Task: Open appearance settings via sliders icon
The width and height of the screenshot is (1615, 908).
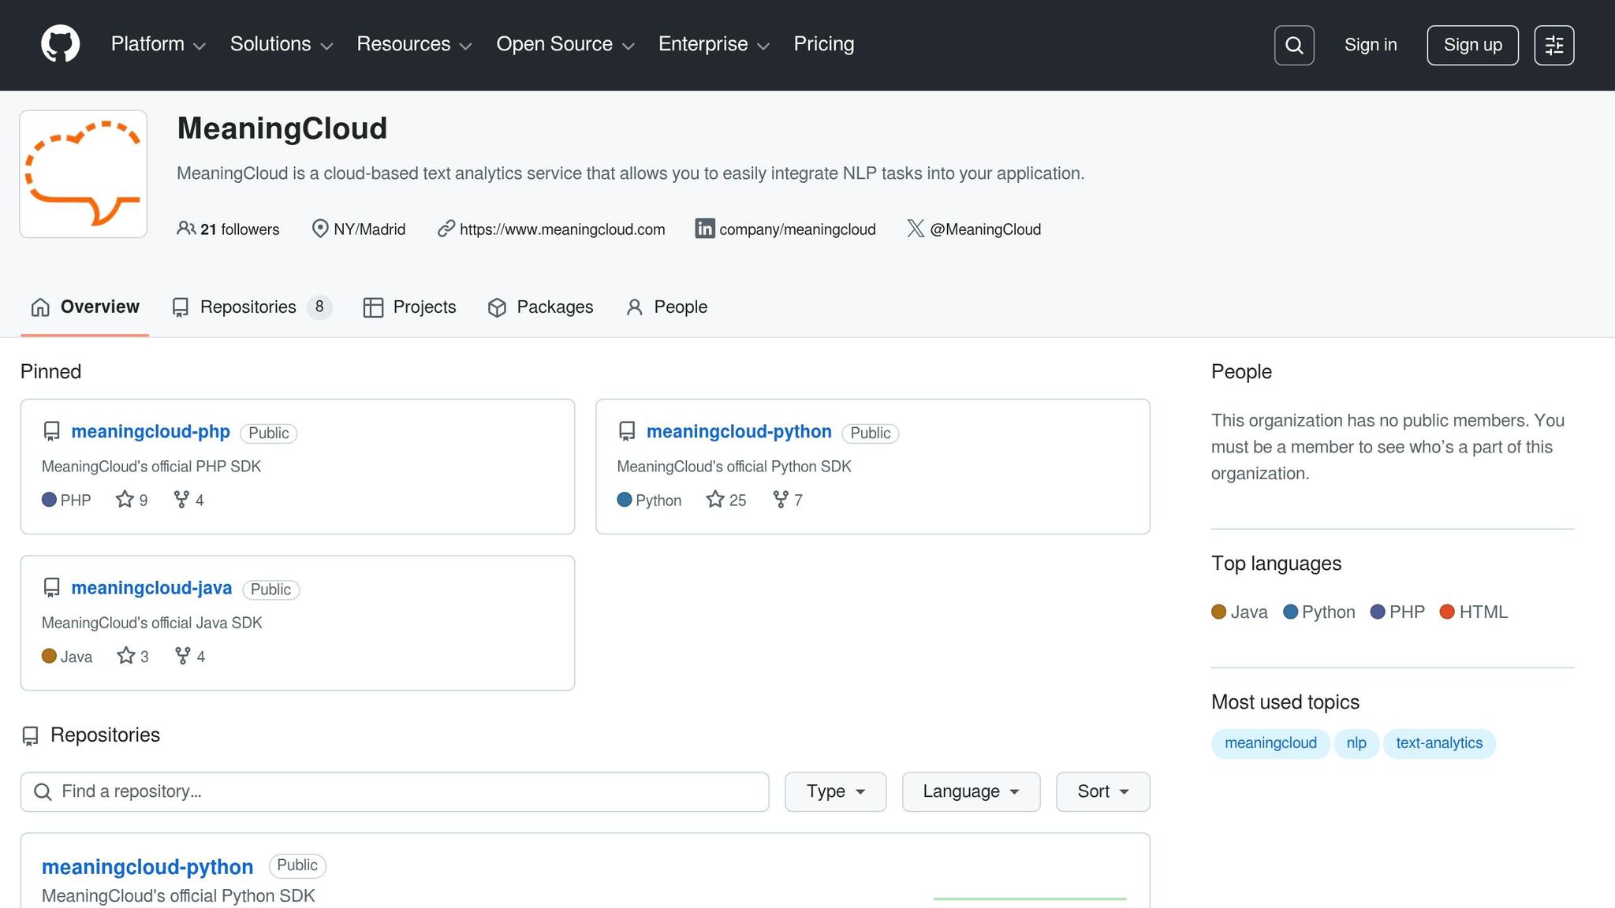Action: point(1553,45)
